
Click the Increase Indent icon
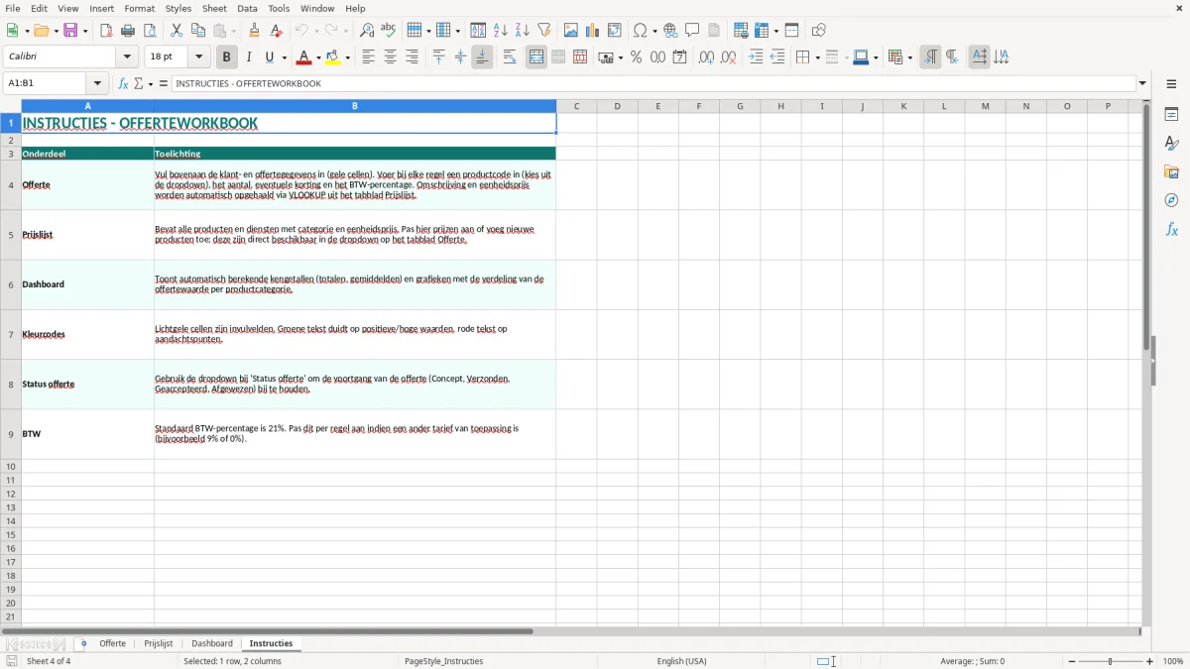756,57
